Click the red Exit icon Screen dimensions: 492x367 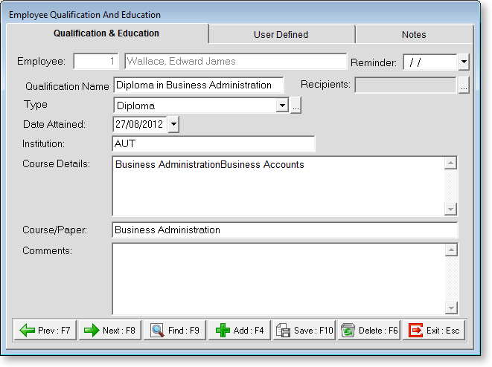click(415, 331)
